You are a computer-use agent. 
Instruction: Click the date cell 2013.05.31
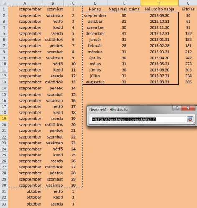tap(159, 64)
